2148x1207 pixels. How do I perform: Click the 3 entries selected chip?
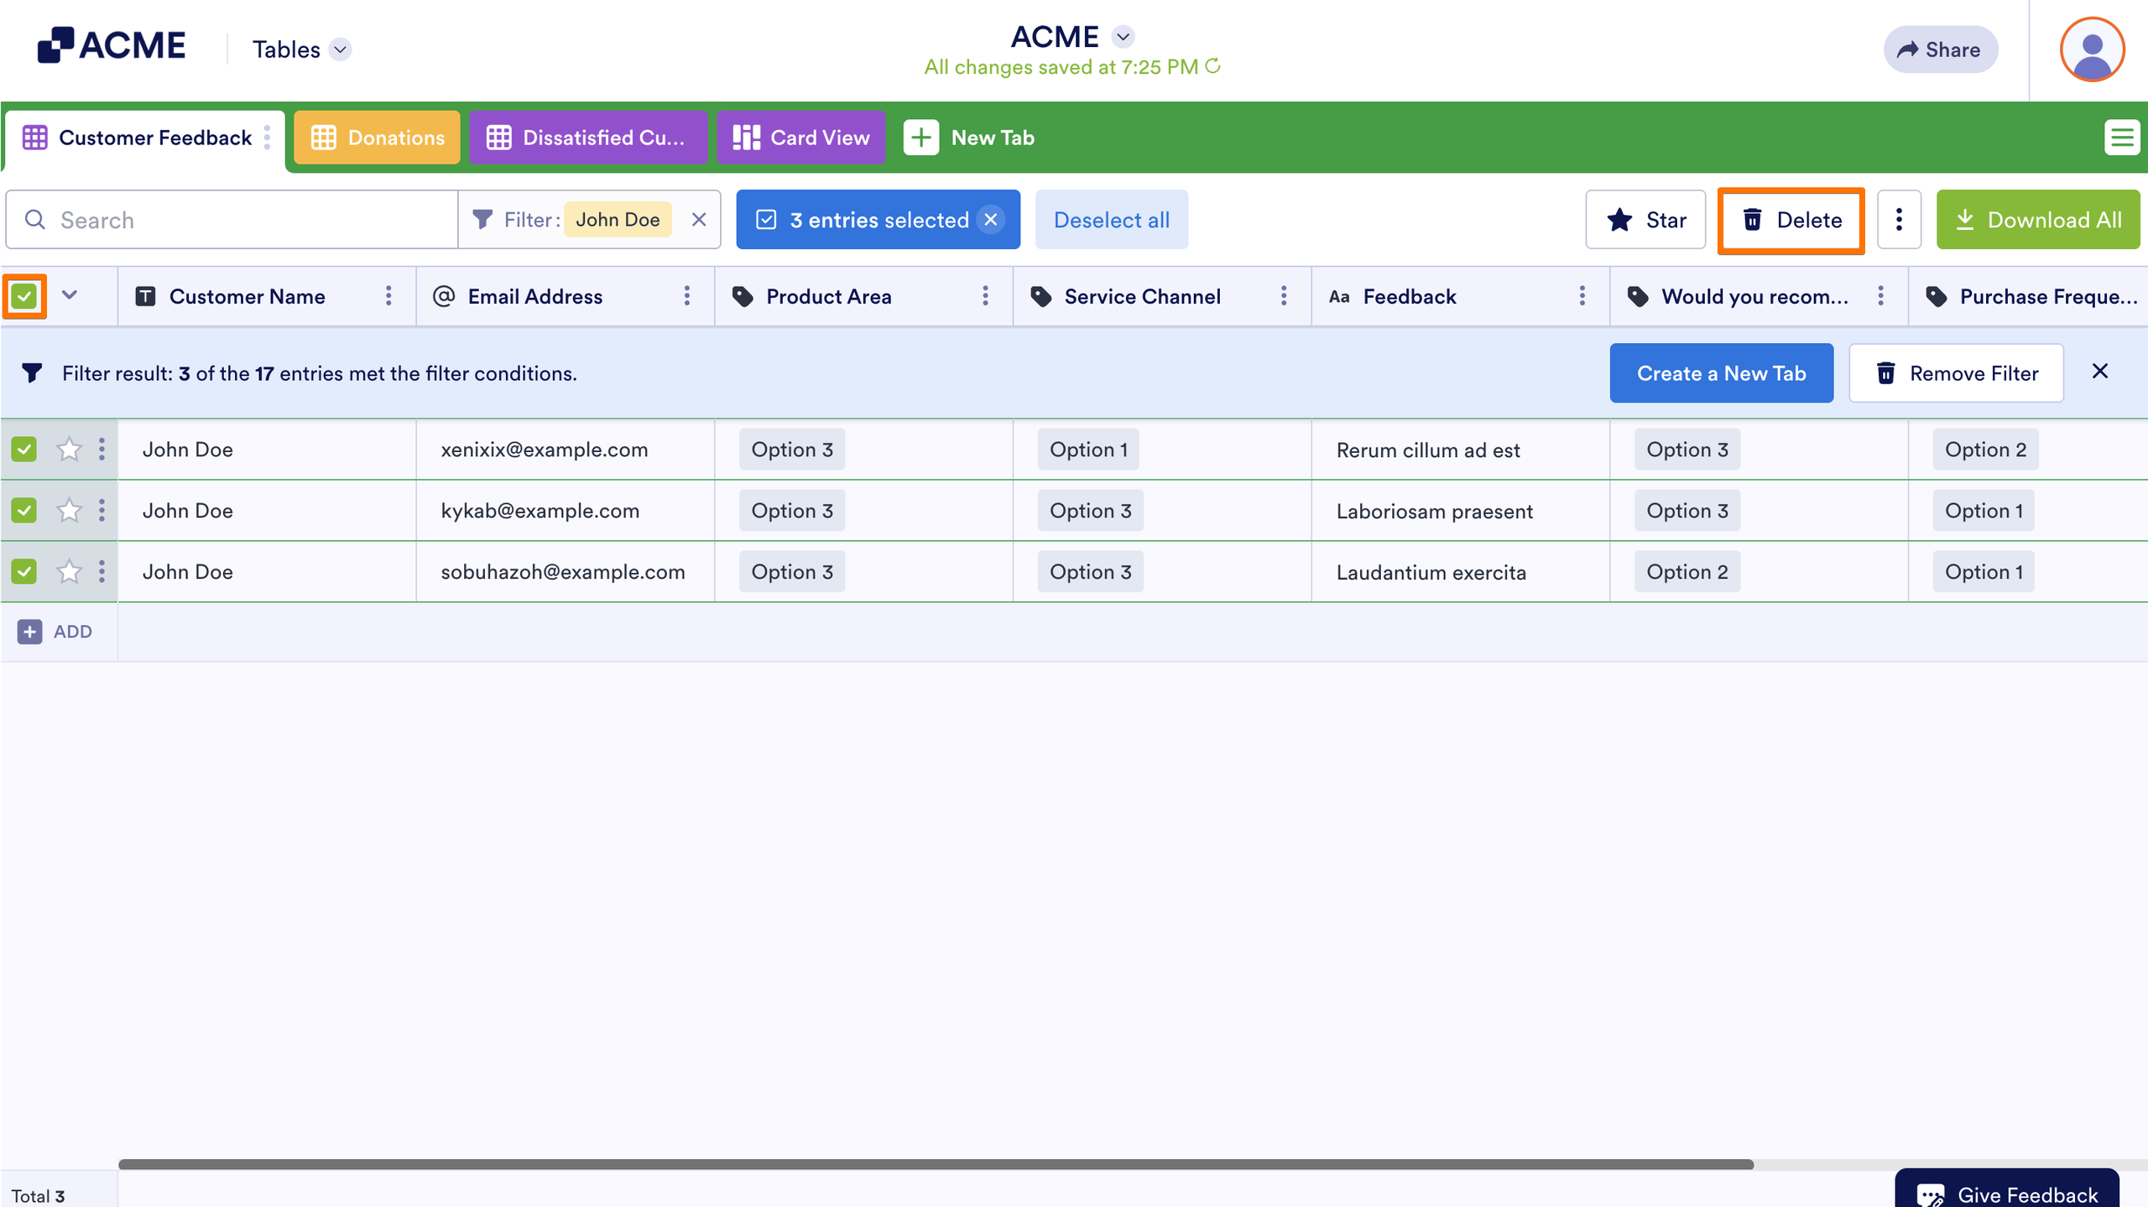pyautogui.click(x=878, y=220)
